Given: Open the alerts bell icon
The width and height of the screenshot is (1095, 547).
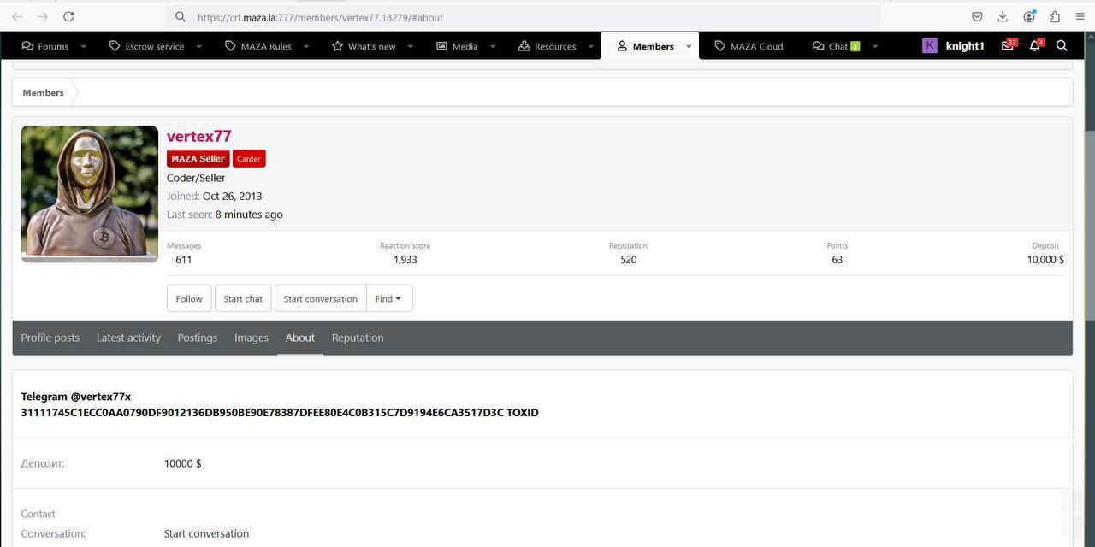Looking at the screenshot, I should click(x=1035, y=45).
